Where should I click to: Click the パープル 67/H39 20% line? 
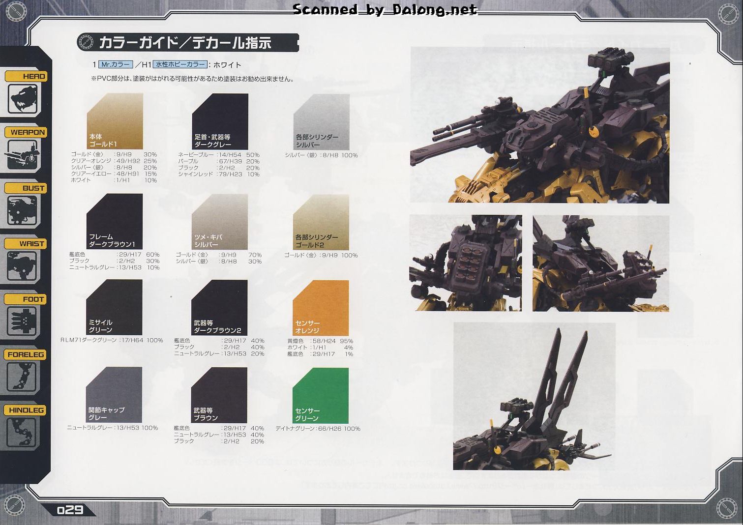click(219, 161)
